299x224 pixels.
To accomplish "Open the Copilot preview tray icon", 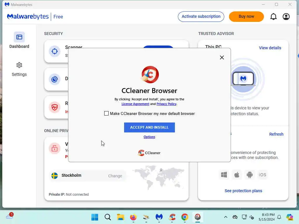I will (x=290, y=217).
